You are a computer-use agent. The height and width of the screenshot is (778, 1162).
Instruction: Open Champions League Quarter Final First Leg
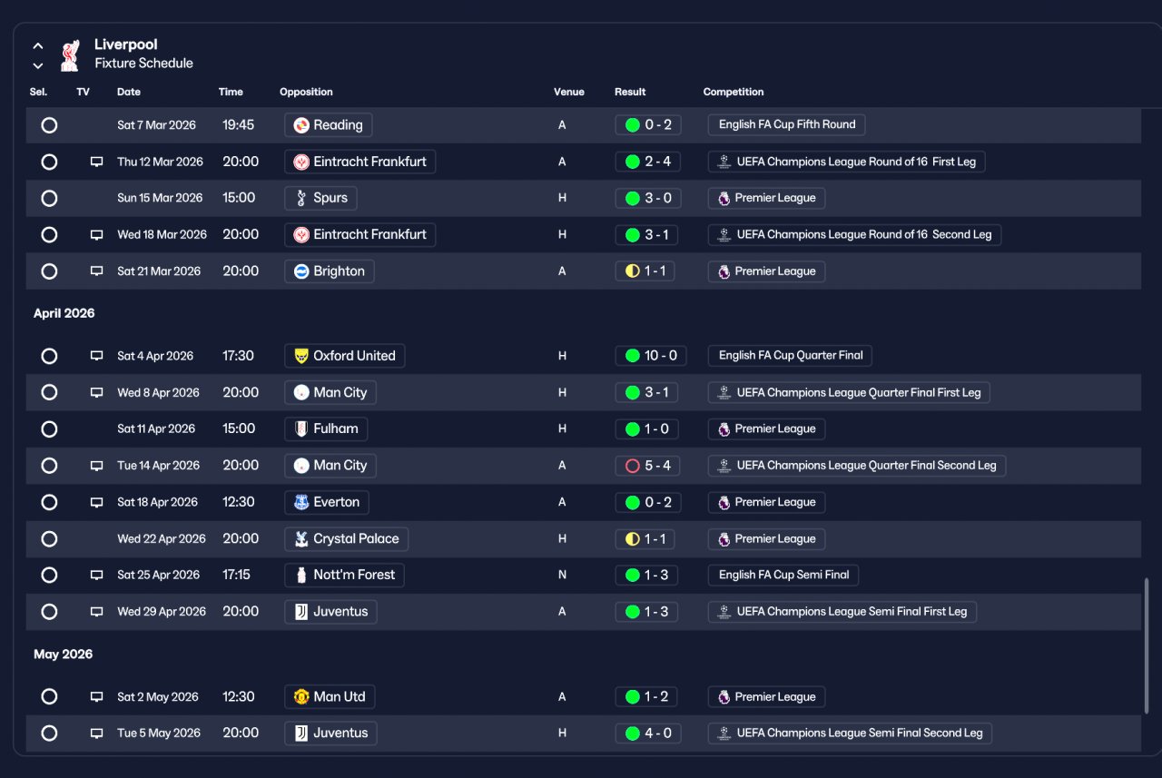[x=849, y=393]
